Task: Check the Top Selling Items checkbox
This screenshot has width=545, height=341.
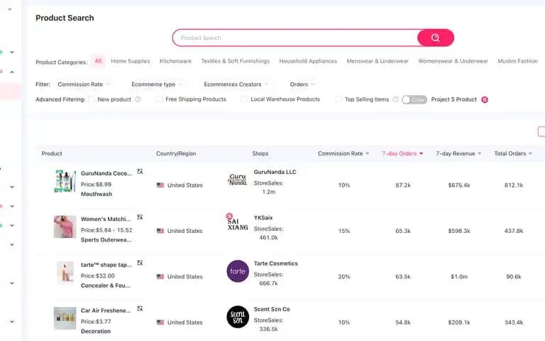Action: tap(338, 99)
